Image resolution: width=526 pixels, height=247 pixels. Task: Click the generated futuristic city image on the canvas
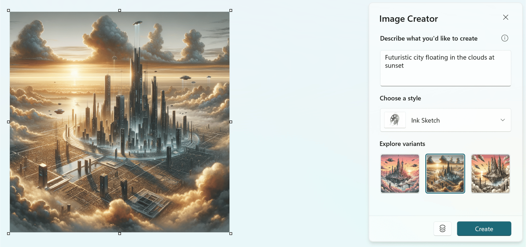[120, 122]
